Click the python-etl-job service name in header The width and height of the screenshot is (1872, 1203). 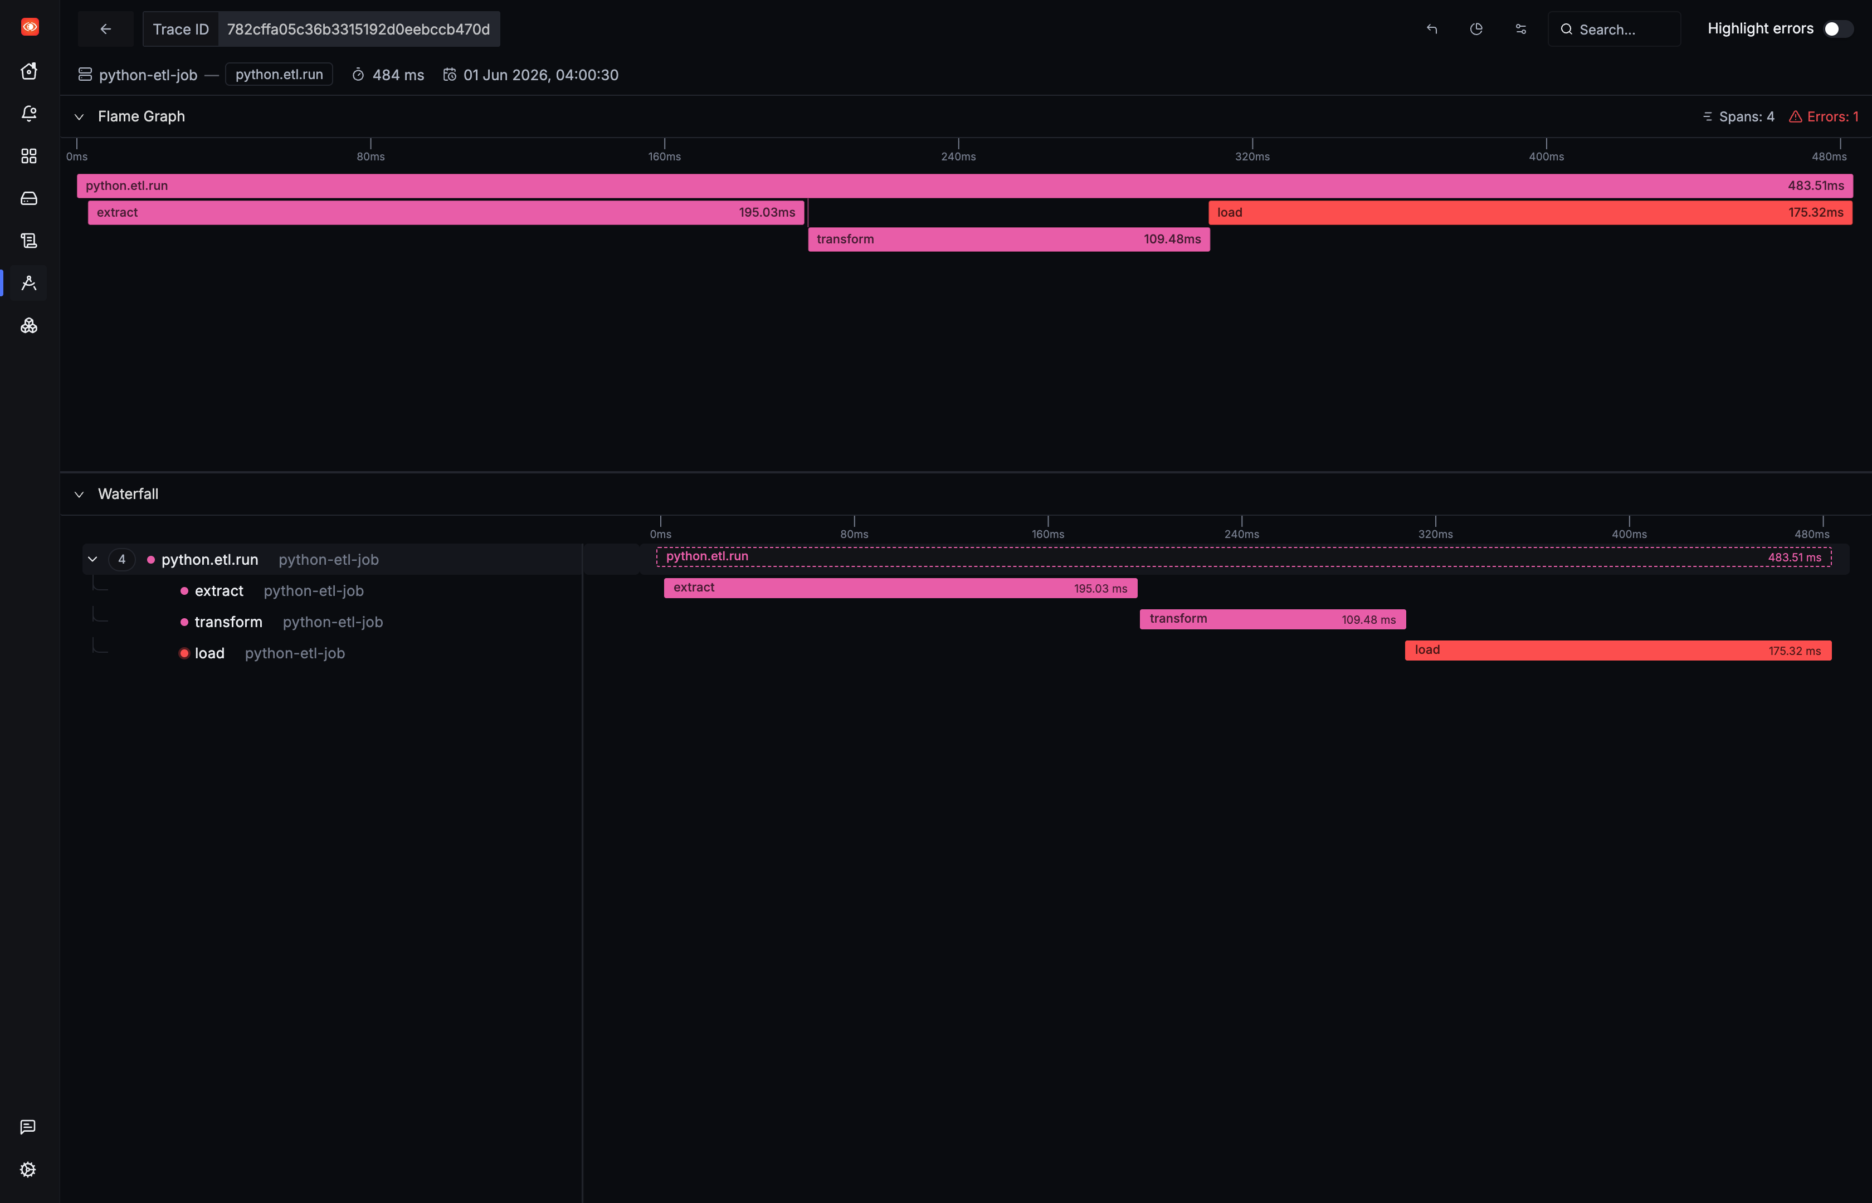tap(148, 75)
